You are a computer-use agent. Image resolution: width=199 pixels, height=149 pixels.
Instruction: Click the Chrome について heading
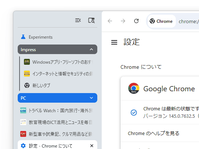coord(141,67)
